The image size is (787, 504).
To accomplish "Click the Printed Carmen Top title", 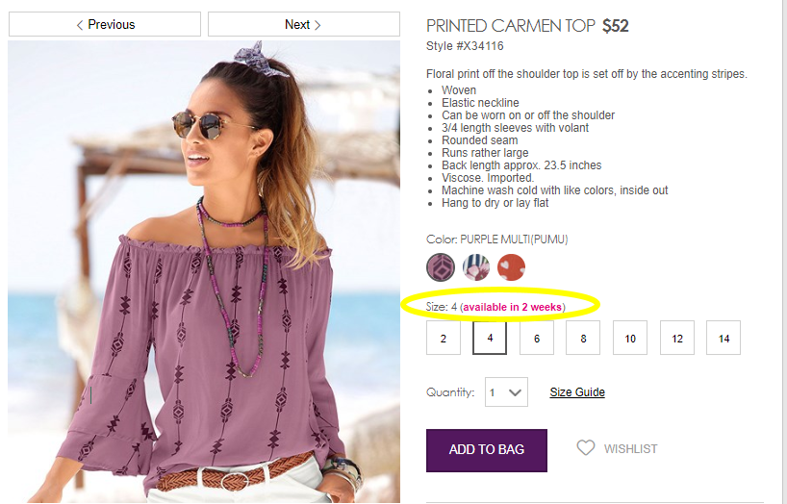I will pyautogui.click(x=511, y=26).
